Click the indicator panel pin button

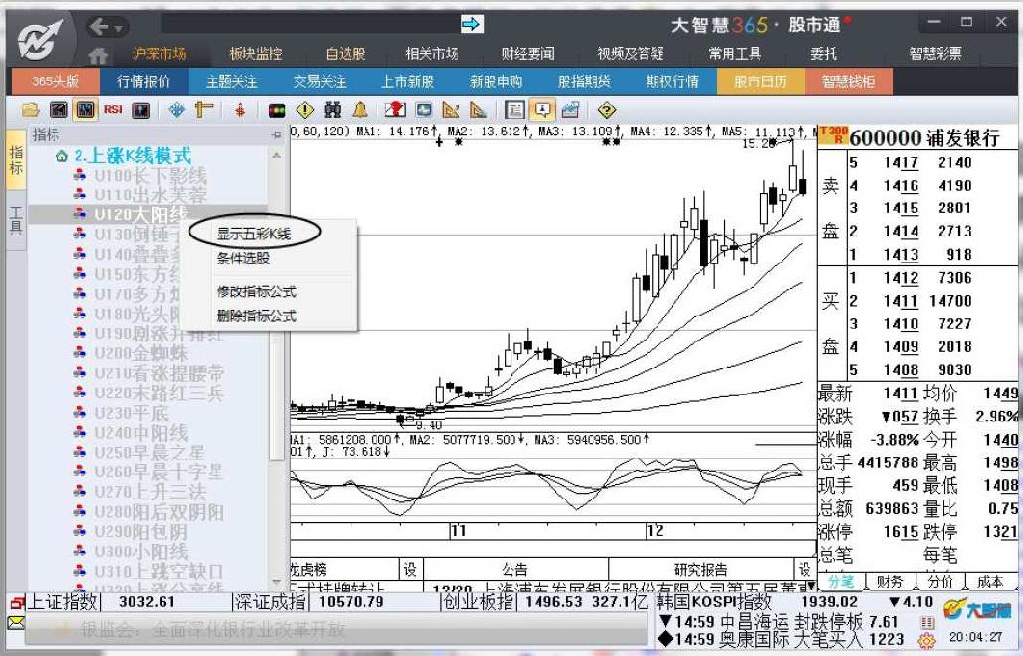tap(276, 135)
